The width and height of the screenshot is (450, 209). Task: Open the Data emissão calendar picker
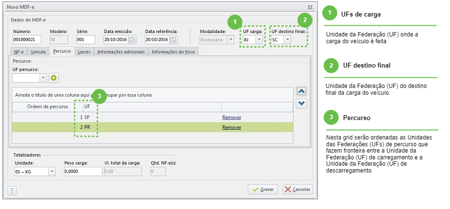tap(132, 40)
